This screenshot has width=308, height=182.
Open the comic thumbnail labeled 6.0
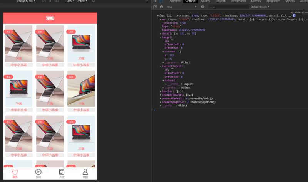click(81, 89)
